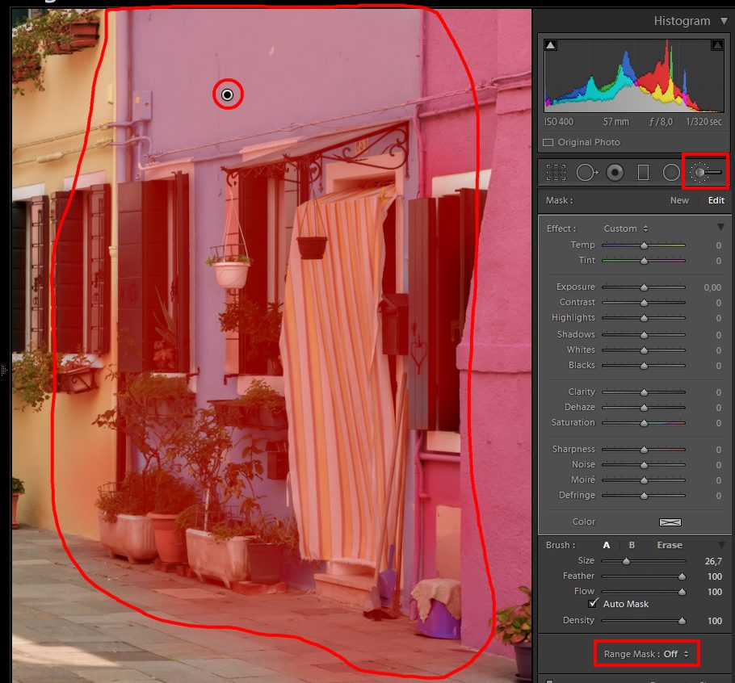Select the Graduated Filter tool
This screenshot has height=683, width=735.
(x=643, y=172)
